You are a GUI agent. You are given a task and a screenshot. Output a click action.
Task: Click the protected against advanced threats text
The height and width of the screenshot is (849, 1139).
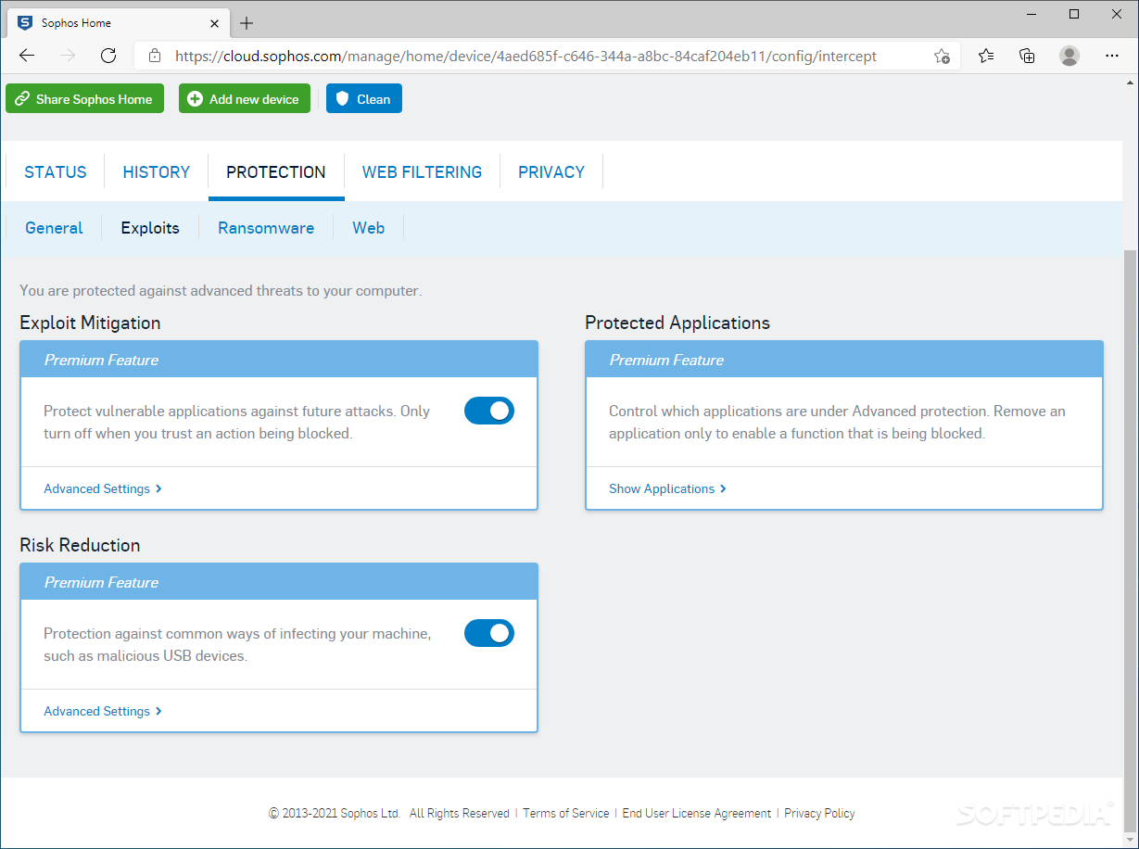click(x=221, y=290)
